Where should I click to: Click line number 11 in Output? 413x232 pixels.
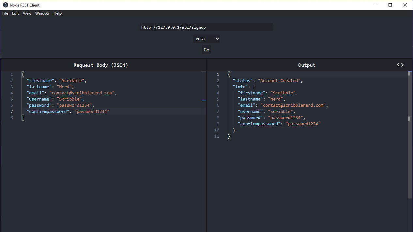click(x=217, y=136)
